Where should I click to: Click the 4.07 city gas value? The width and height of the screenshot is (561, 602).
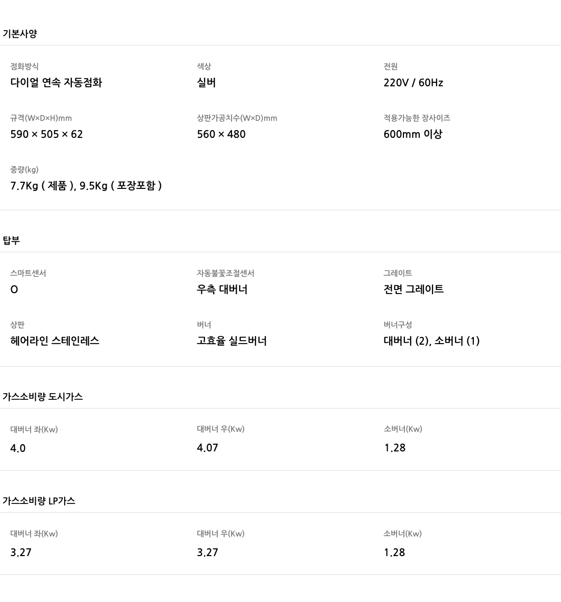coord(208,448)
